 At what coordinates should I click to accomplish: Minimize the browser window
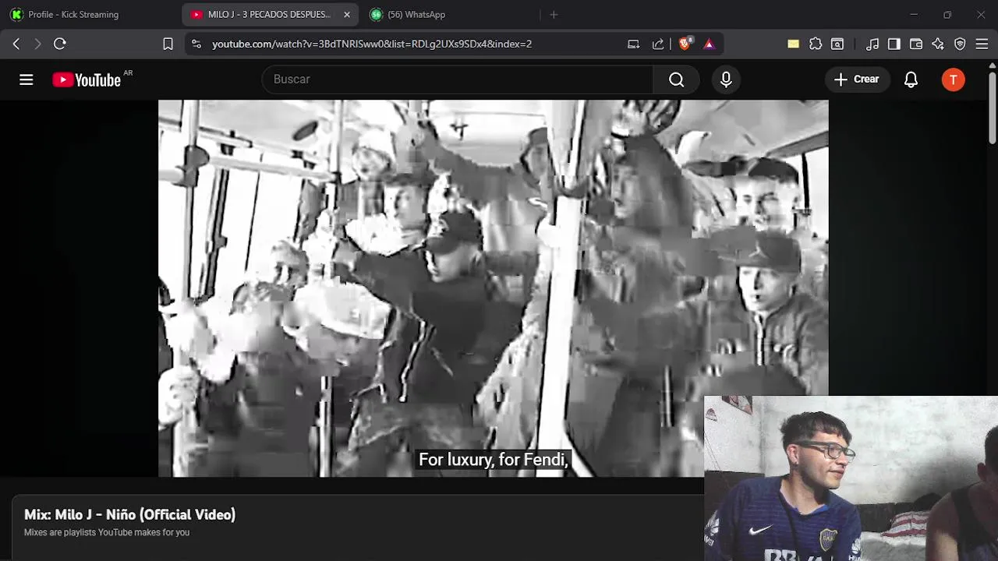(914, 14)
